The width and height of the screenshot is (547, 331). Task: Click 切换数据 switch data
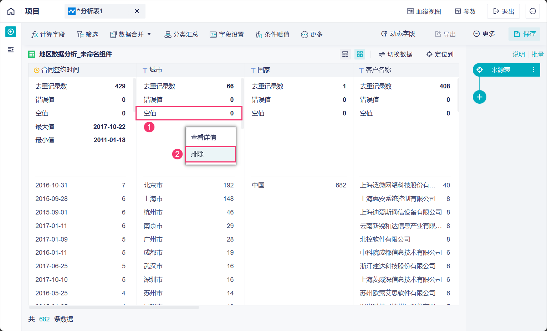click(x=395, y=54)
